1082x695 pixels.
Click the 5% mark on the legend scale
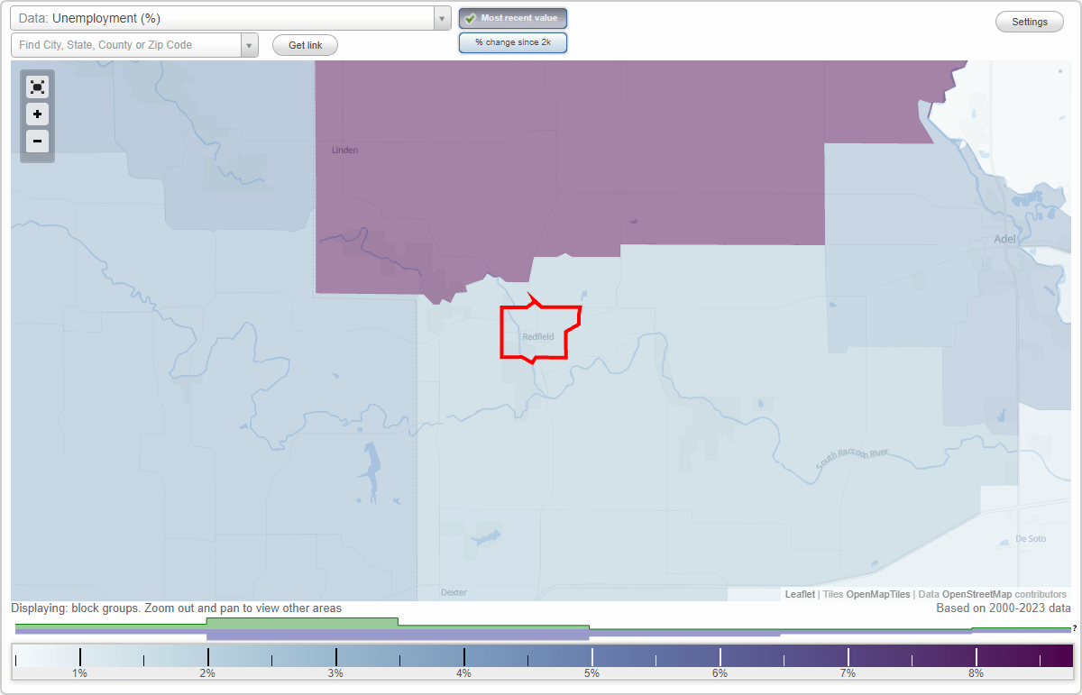pos(591,672)
